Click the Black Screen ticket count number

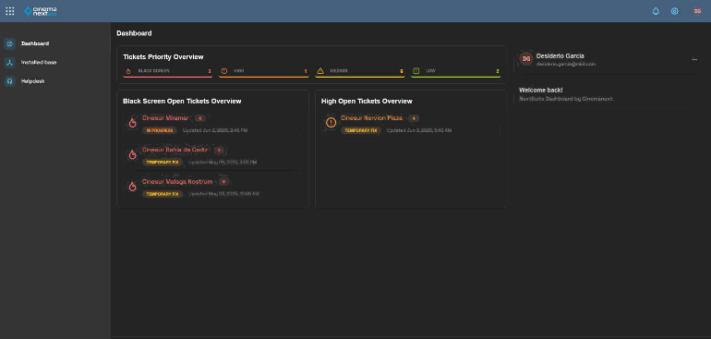[x=210, y=71]
